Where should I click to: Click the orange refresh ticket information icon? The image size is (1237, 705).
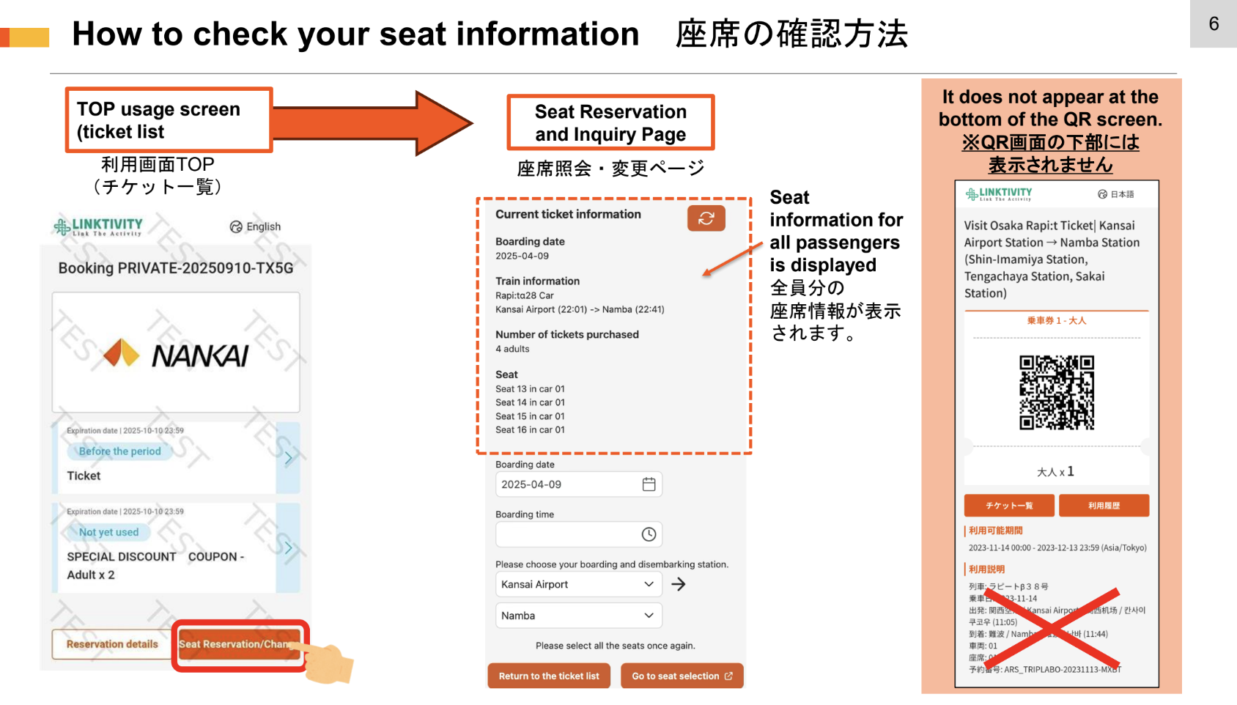tap(706, 218)
